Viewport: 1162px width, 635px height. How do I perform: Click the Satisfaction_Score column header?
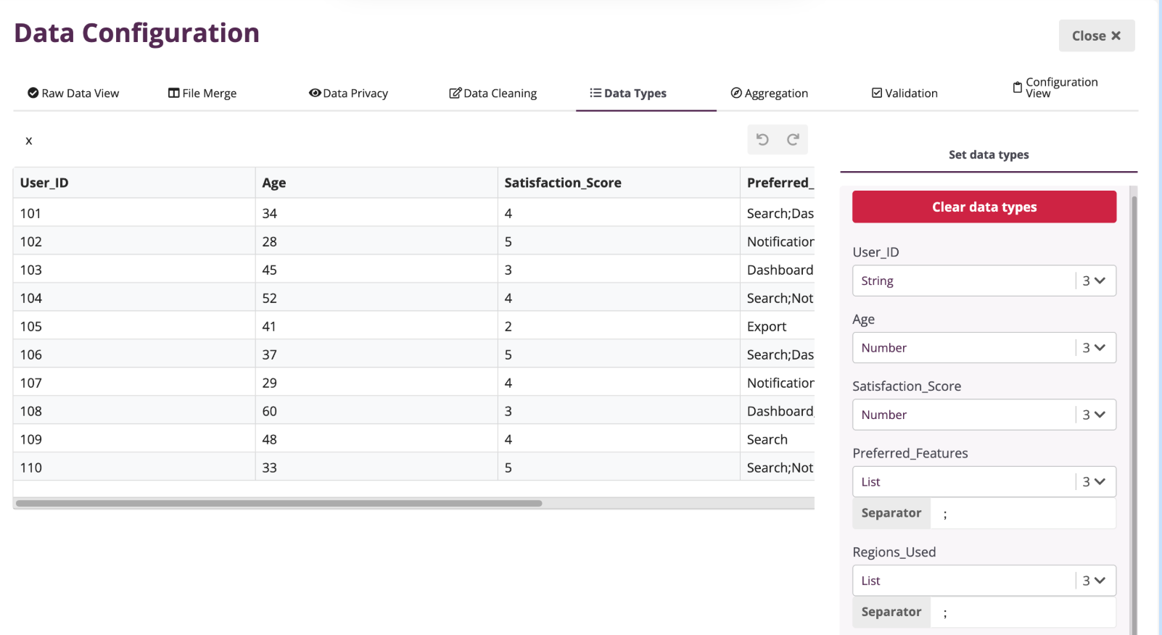(x=619, y=183)
